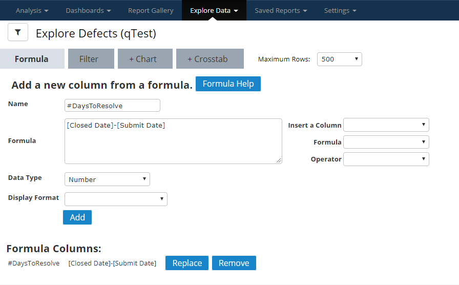Click the Name input field
This screenshot has width=459, height=285.
(112, 106)
